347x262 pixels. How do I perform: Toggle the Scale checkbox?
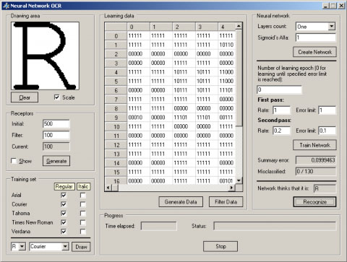pos(57,97)
